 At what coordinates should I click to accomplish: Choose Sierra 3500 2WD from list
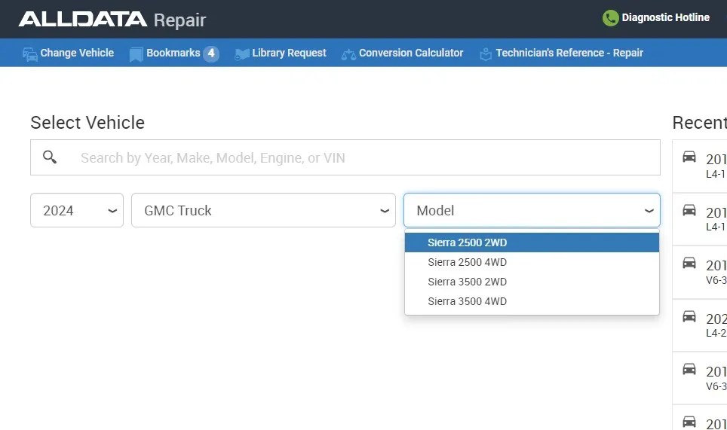532,282
